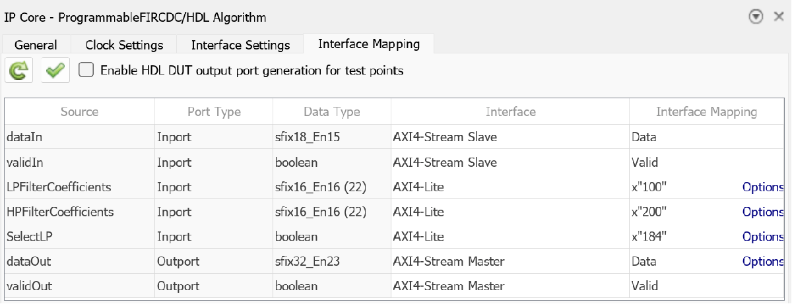Image resolution: width=792 pixels, height=304 pixels.
Task: Select the Interface Settings tab
Action: click(240, 45)
